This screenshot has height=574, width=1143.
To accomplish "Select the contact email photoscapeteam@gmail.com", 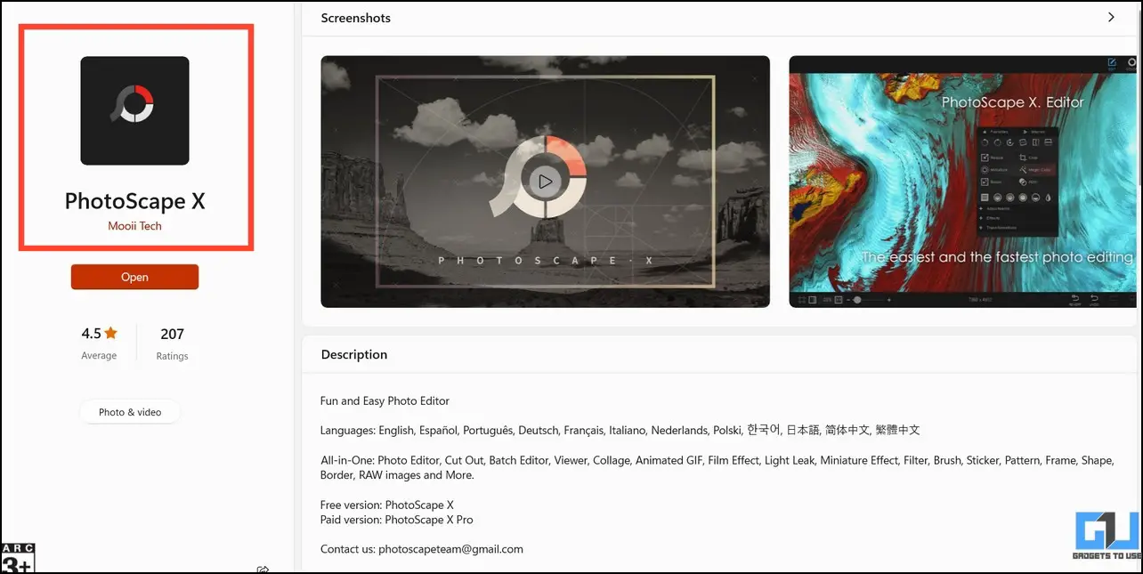I will click(450, 549).
